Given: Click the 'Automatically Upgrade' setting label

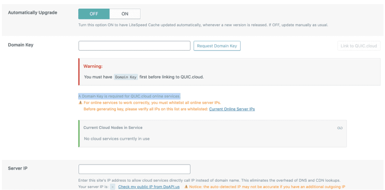Looking at the screenshot, I should 33,12.
